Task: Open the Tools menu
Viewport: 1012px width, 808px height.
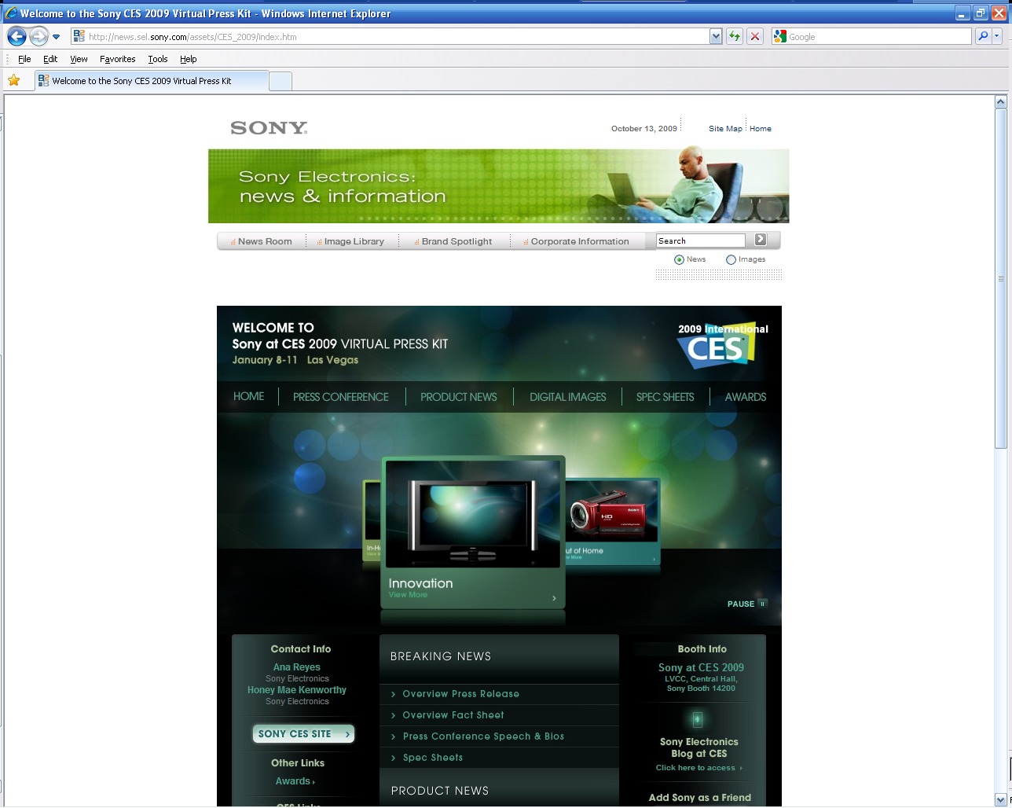Action: [157, 59]
